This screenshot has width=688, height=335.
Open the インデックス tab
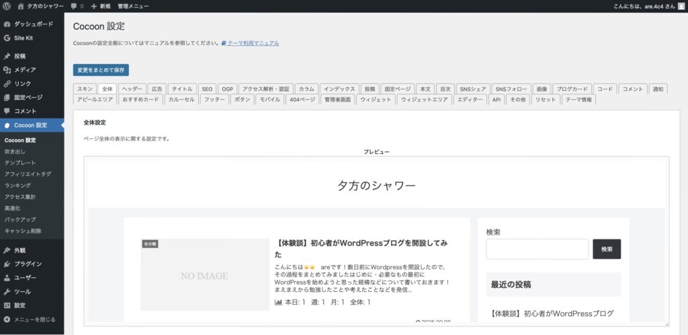[x=339, y=89]
